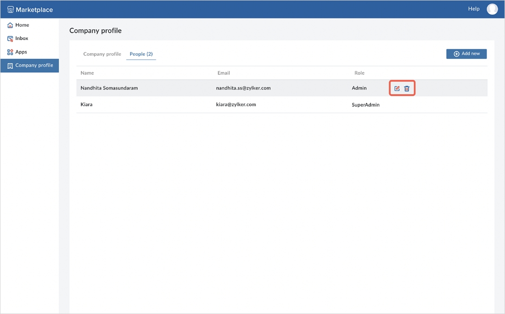Open the user avatar profile menu
505x314 pixels.
(492, 9)
